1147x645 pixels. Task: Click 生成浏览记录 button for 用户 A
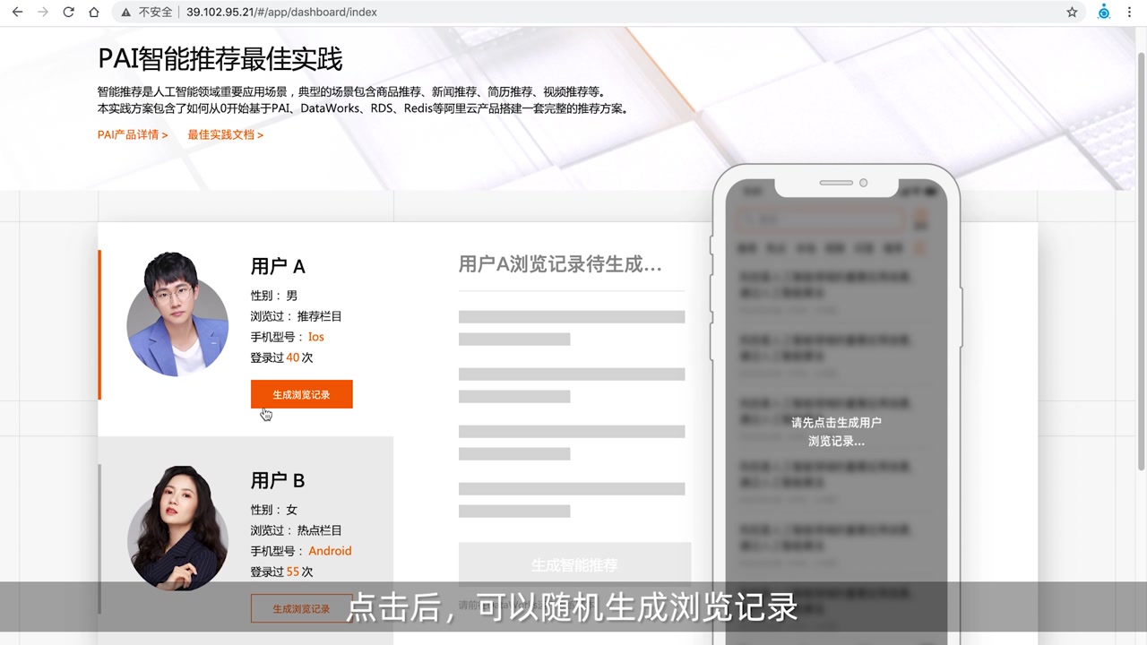[301, 394]
